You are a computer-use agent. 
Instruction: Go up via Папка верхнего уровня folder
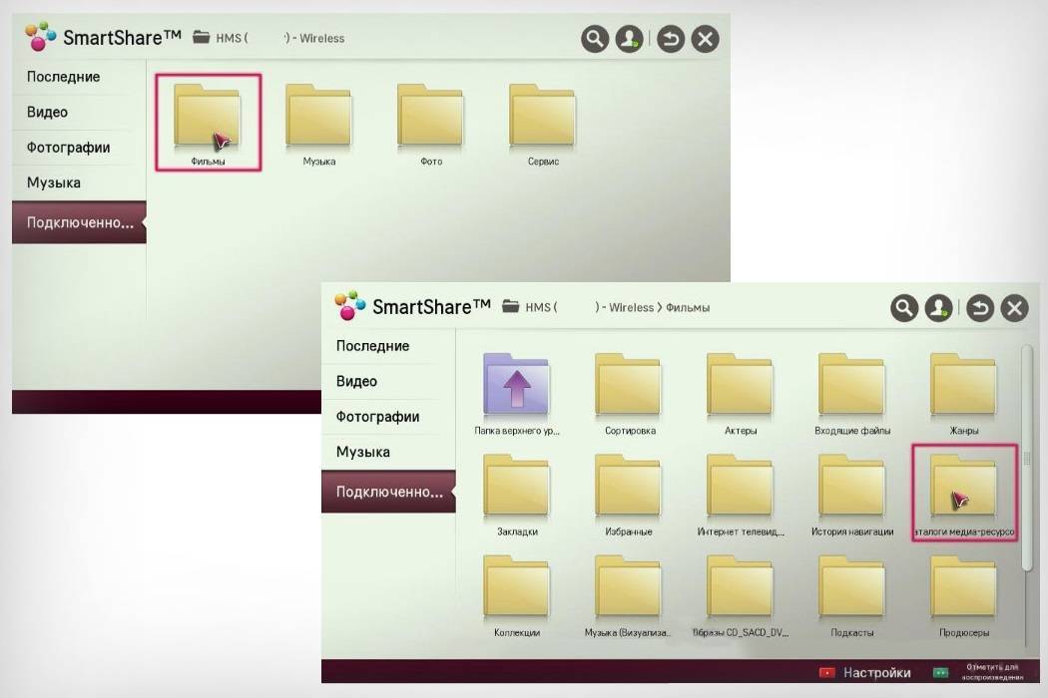click(x=516, y=389)
